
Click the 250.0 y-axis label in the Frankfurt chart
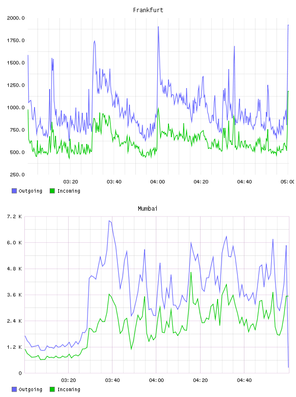tap(17, 175)
